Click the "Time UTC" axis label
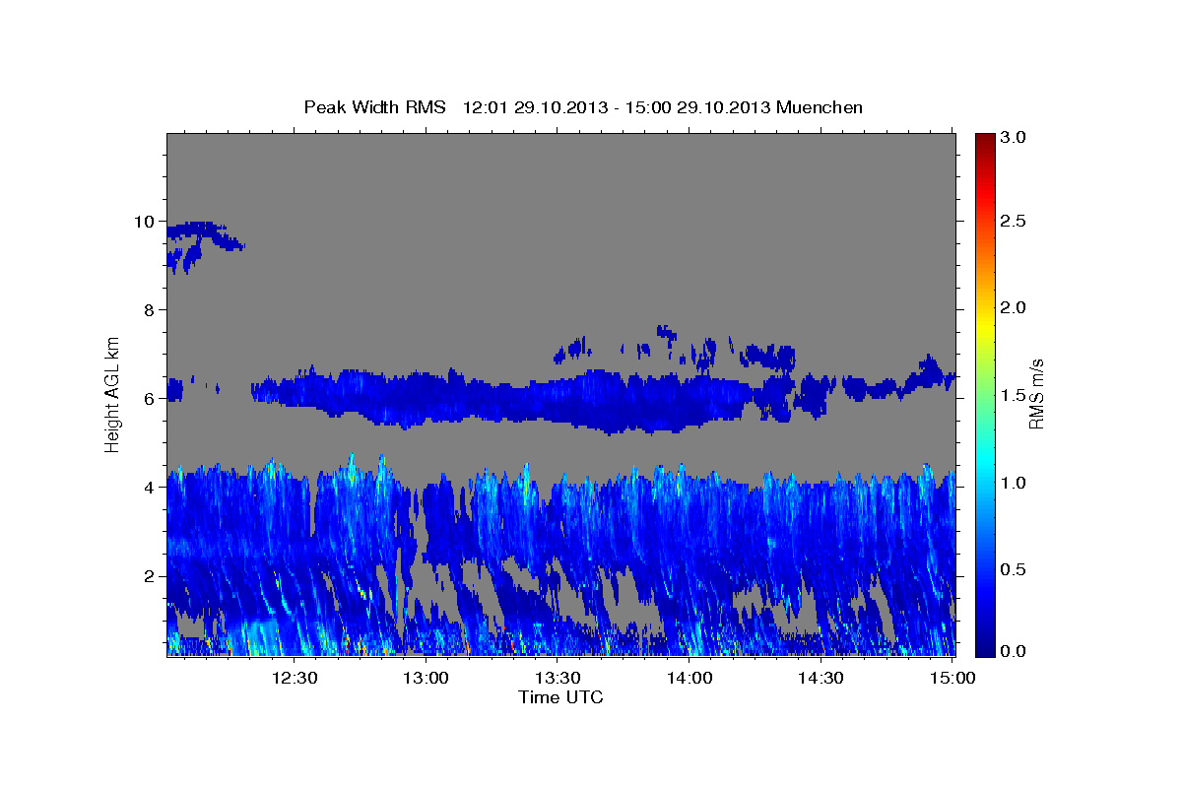 [560, 697]
